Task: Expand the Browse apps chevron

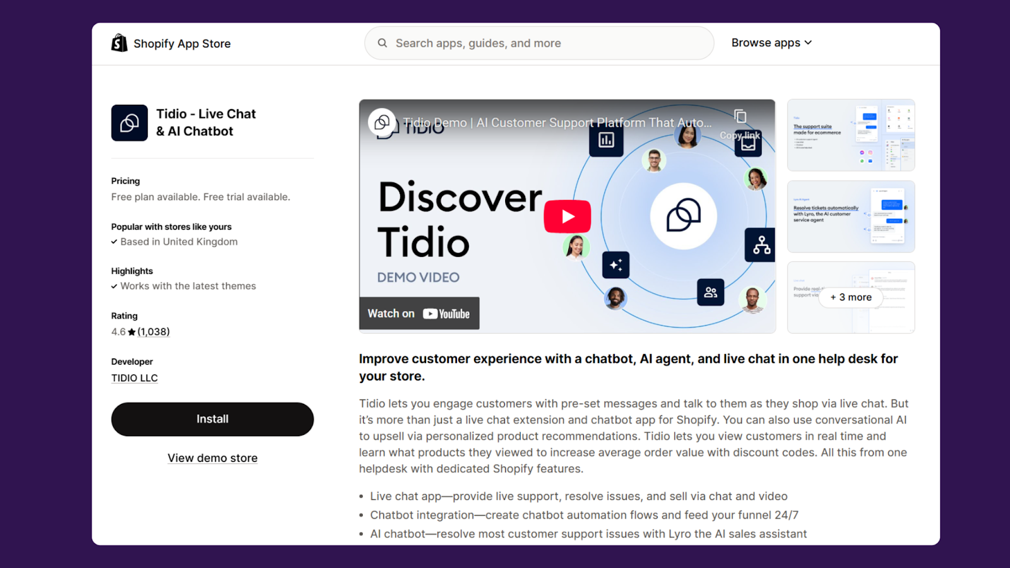Action: [809, 43]
